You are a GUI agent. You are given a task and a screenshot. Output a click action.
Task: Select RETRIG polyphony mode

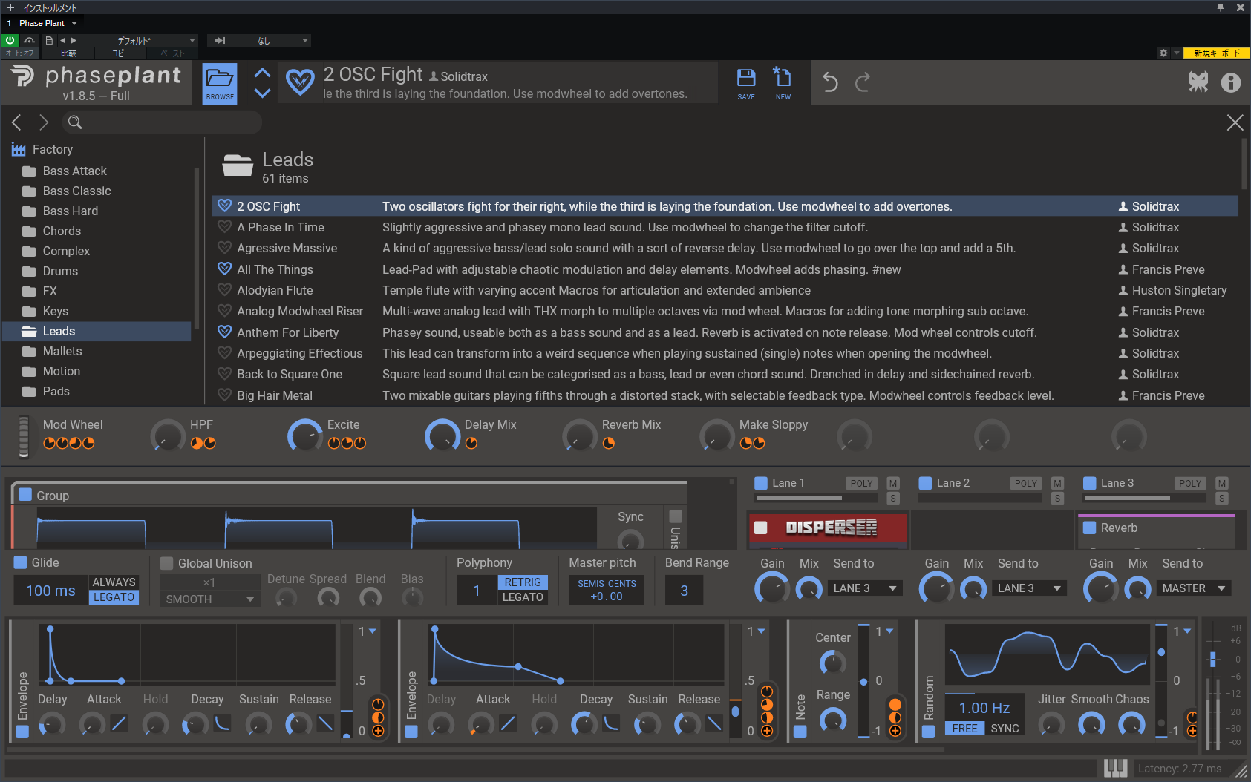pyautogui.click(x=523, y=582)
